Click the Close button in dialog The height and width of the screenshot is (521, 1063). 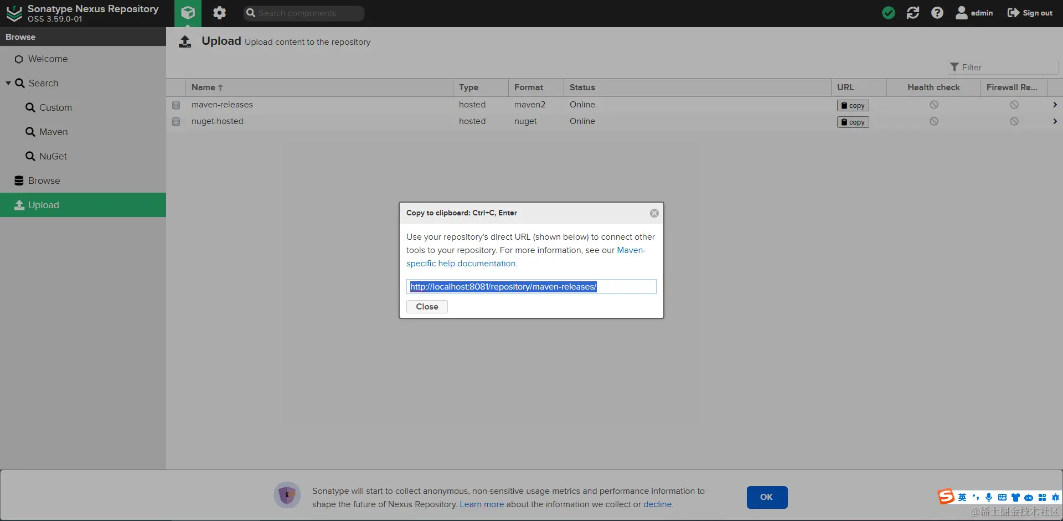click(x=427, y=307)
